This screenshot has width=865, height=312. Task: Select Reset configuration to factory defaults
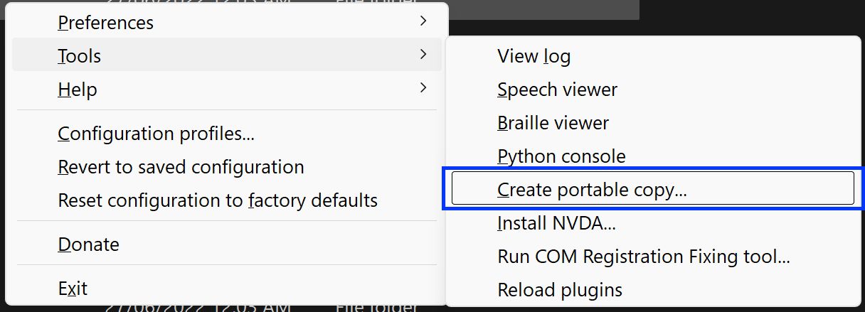coord(217,200)
